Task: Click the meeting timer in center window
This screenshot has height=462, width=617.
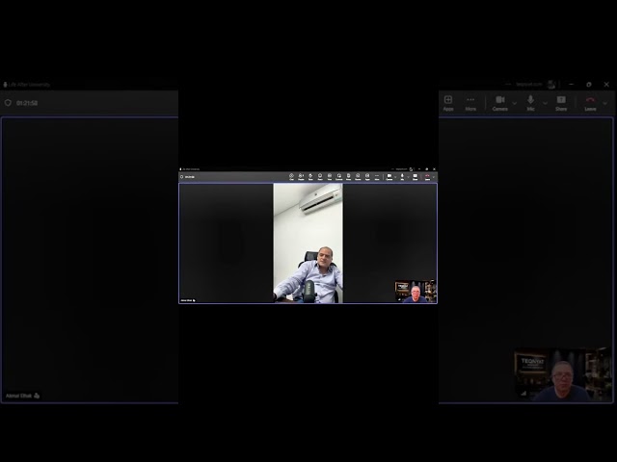Action: click(x=190, y=177)
